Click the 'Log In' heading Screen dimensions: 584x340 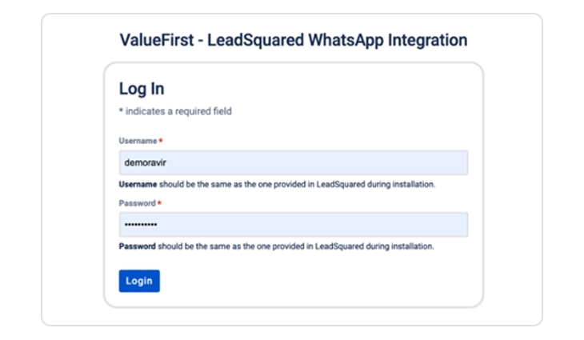(x=142, y=89)
